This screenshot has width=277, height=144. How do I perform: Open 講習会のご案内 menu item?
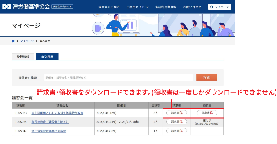pos(109,7)
